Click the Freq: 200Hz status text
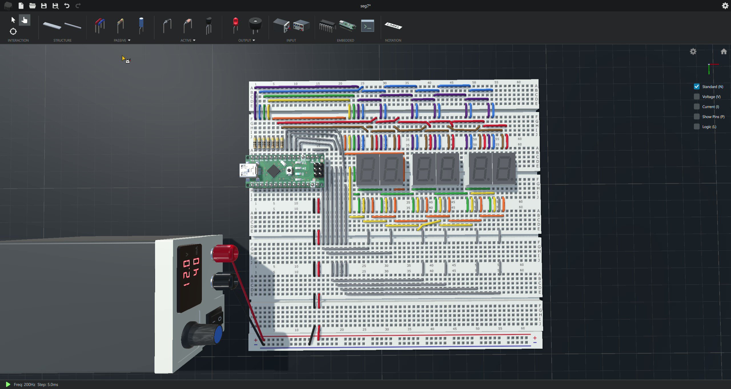 click(x=25, y=384)
